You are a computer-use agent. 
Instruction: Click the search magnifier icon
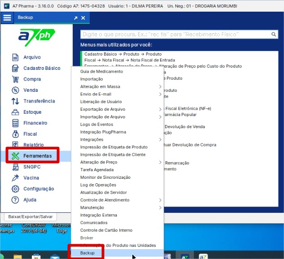click(x=274, y=35)
